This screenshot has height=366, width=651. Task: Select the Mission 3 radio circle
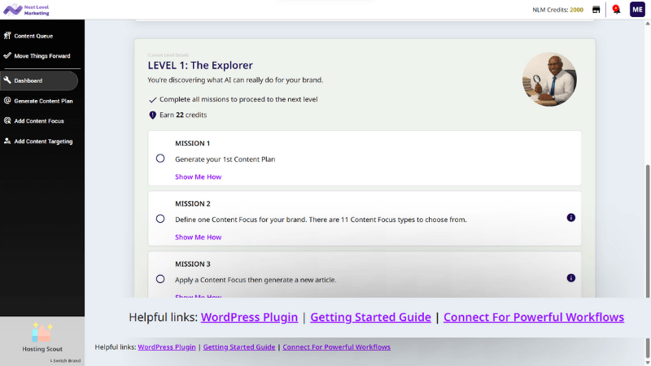[x=160, y=279]
